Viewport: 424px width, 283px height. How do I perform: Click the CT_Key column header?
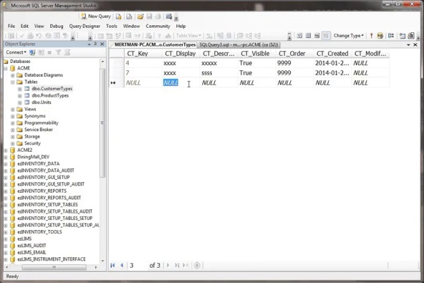[x=143, y=54]
